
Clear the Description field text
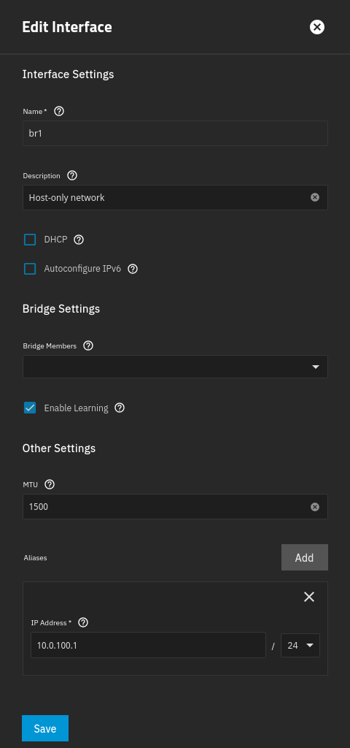(315, 197)
